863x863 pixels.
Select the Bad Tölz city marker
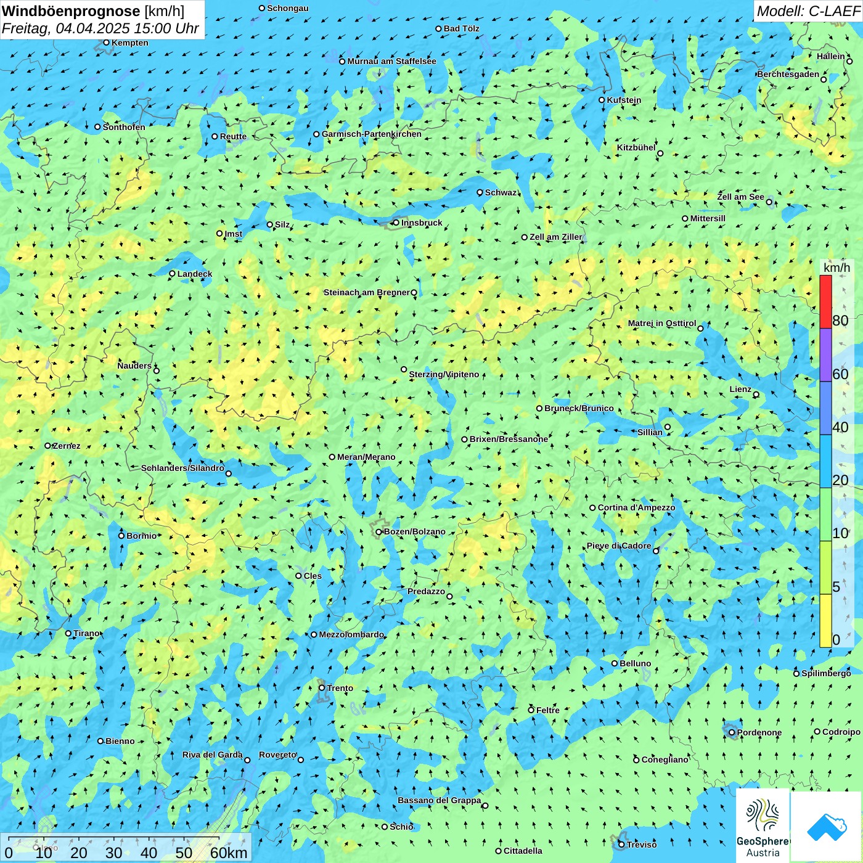(x=438, y=28)
